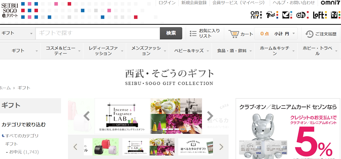341x159 pixels.
Task: Click the ギフトで探す search field
Action: coord(98,33)
